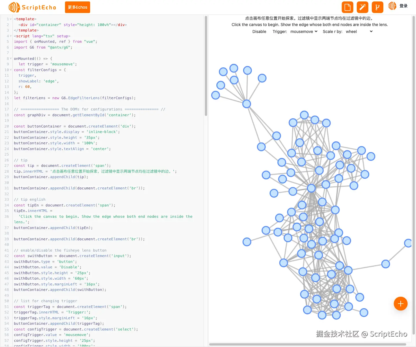Image resolution: width=416 pixels, height=347 pixels.
Task: Click the Disable button above the graph
Action: pyautogui.click(x=259, y=32)
